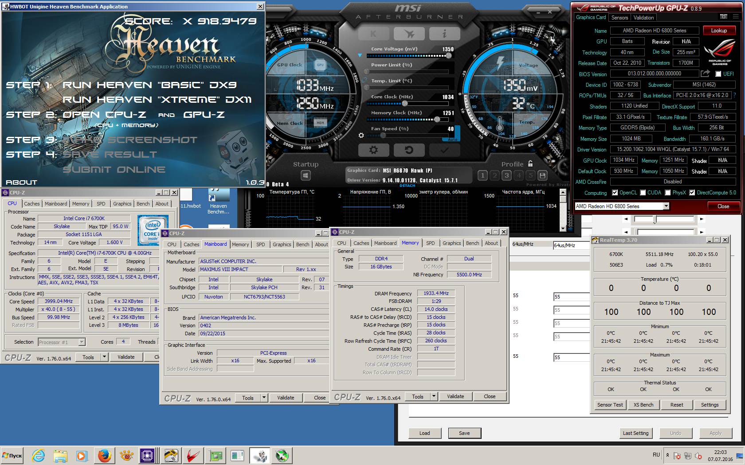Expand the Core Voltage blue arrow in Afterburner
This screenshot has width=745, height=465.
[360, 55]
